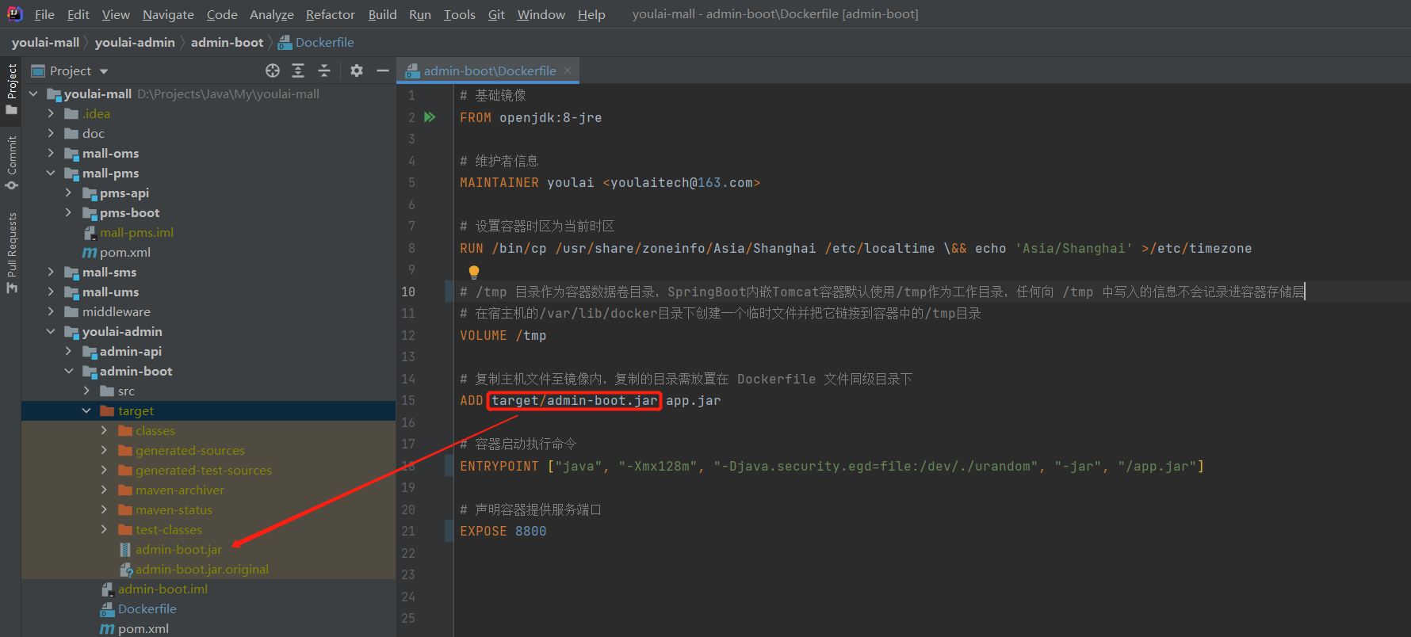1411x637 pixels.
Task: Expand the generated-sources folder
Action: click(104, 450)
